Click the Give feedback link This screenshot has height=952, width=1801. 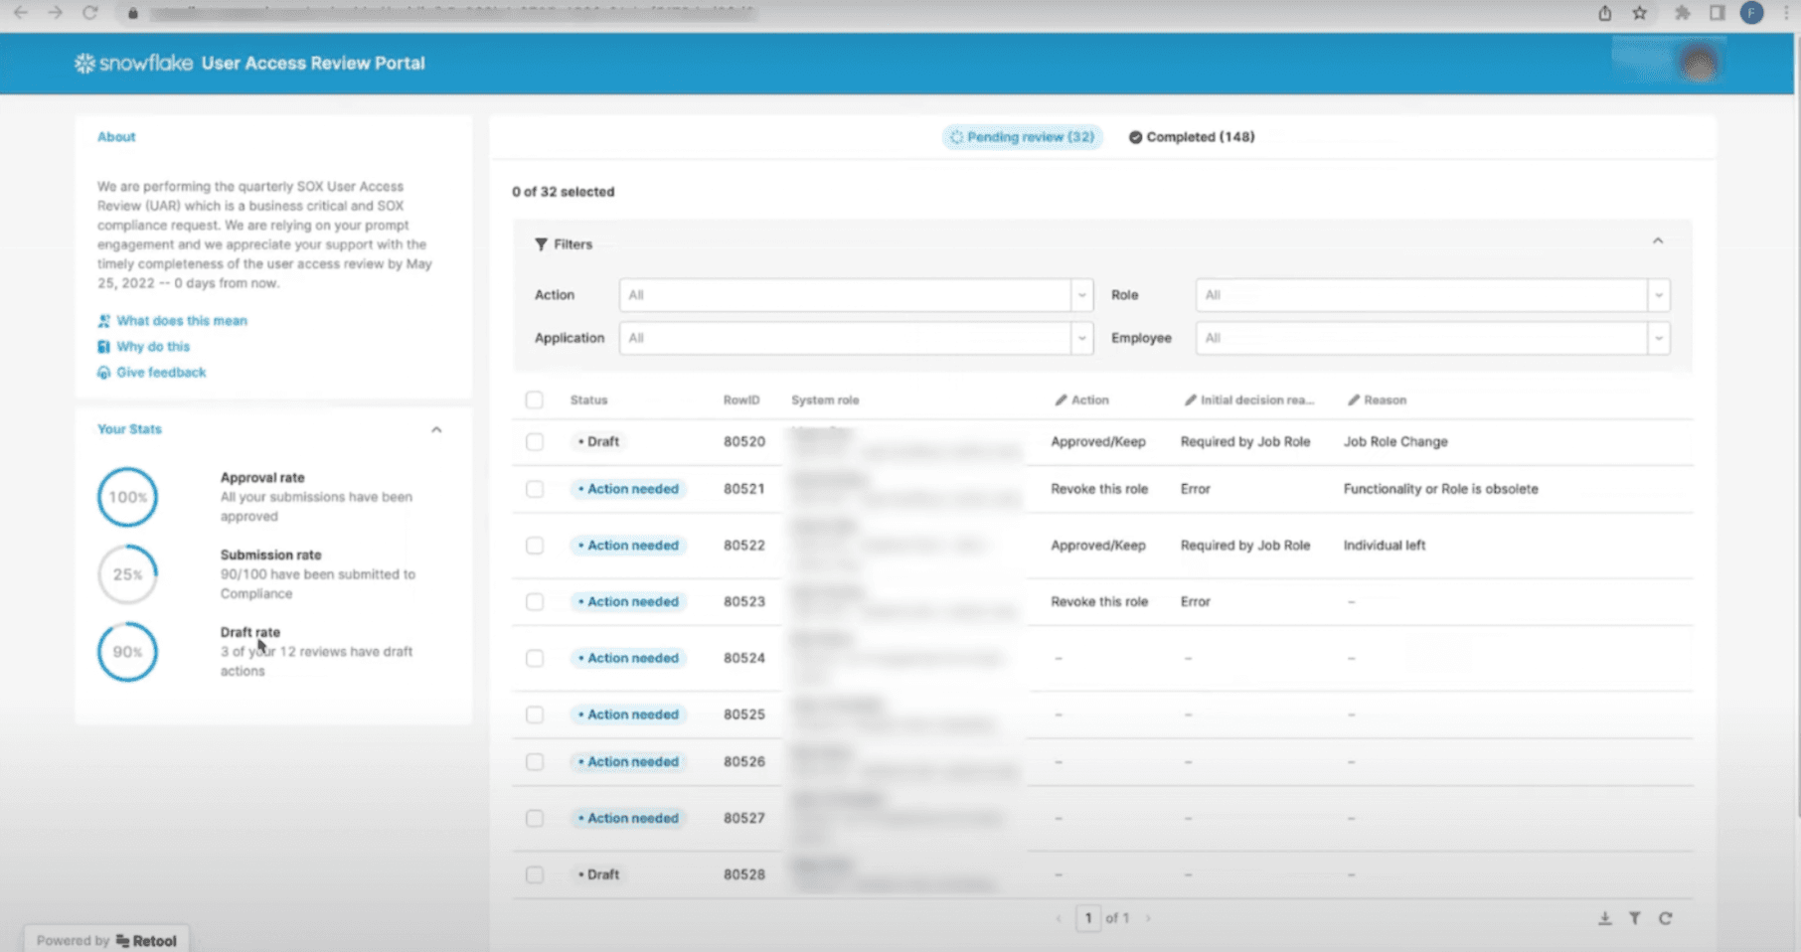(160, 372)
